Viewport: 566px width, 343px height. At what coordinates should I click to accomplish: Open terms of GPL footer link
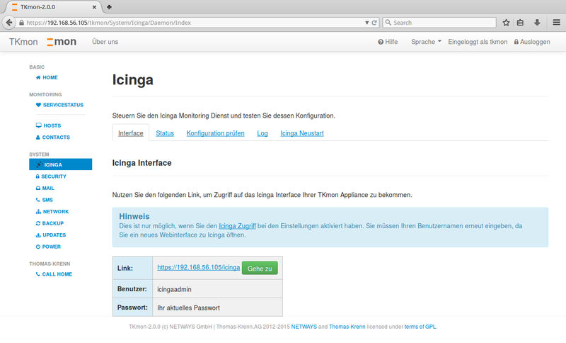420,327
